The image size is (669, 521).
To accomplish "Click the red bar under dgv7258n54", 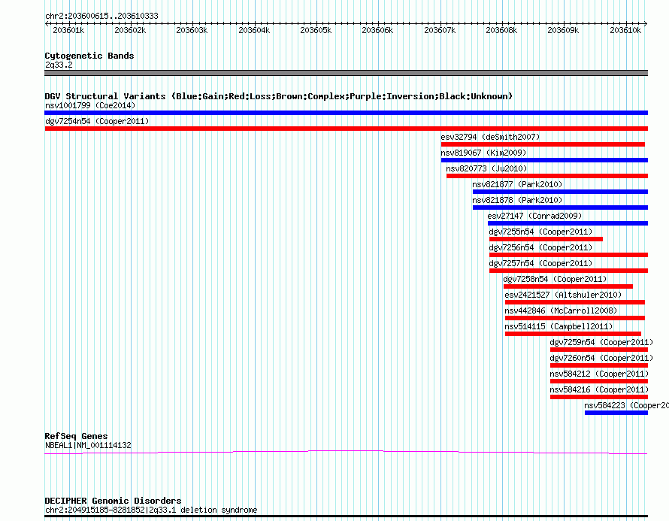I will pos(568,286).
